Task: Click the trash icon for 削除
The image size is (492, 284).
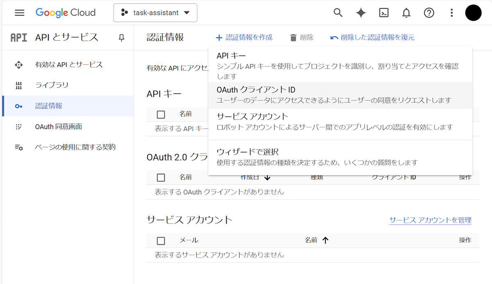Action: click(x=293, y=38)
